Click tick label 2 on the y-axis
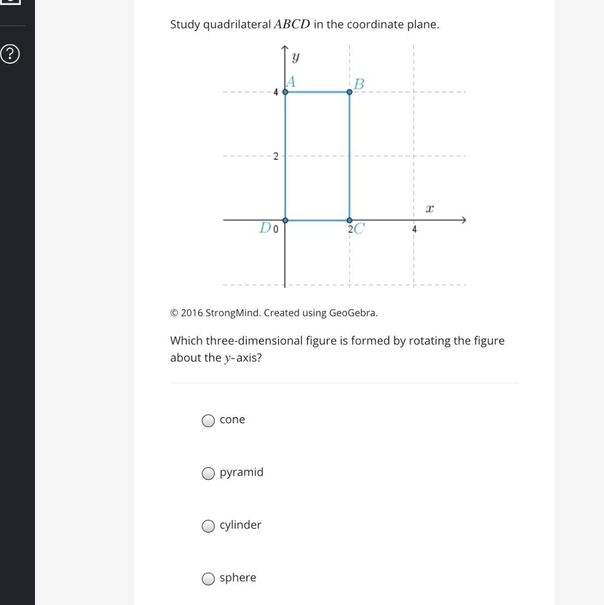The image size is (604, 605). pyautogui.click(x=276, y=157)
